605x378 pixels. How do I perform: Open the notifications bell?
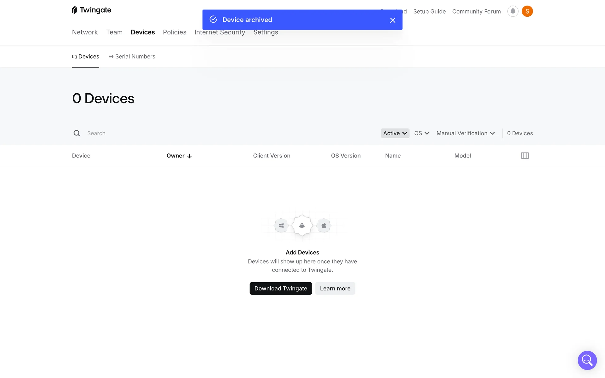pyautogui.click(x=513, y=11)
